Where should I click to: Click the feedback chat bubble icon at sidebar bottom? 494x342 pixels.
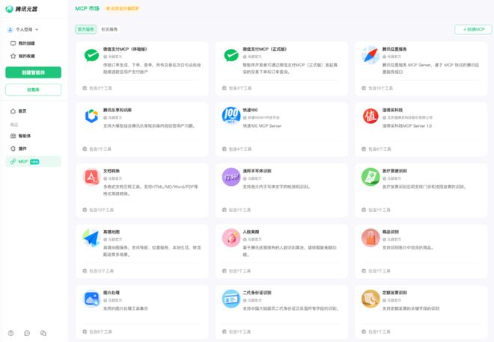click(x=27, y=333)
